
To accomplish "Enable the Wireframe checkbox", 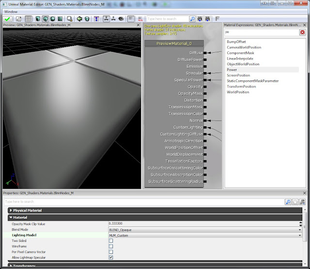I will (111, 246).
